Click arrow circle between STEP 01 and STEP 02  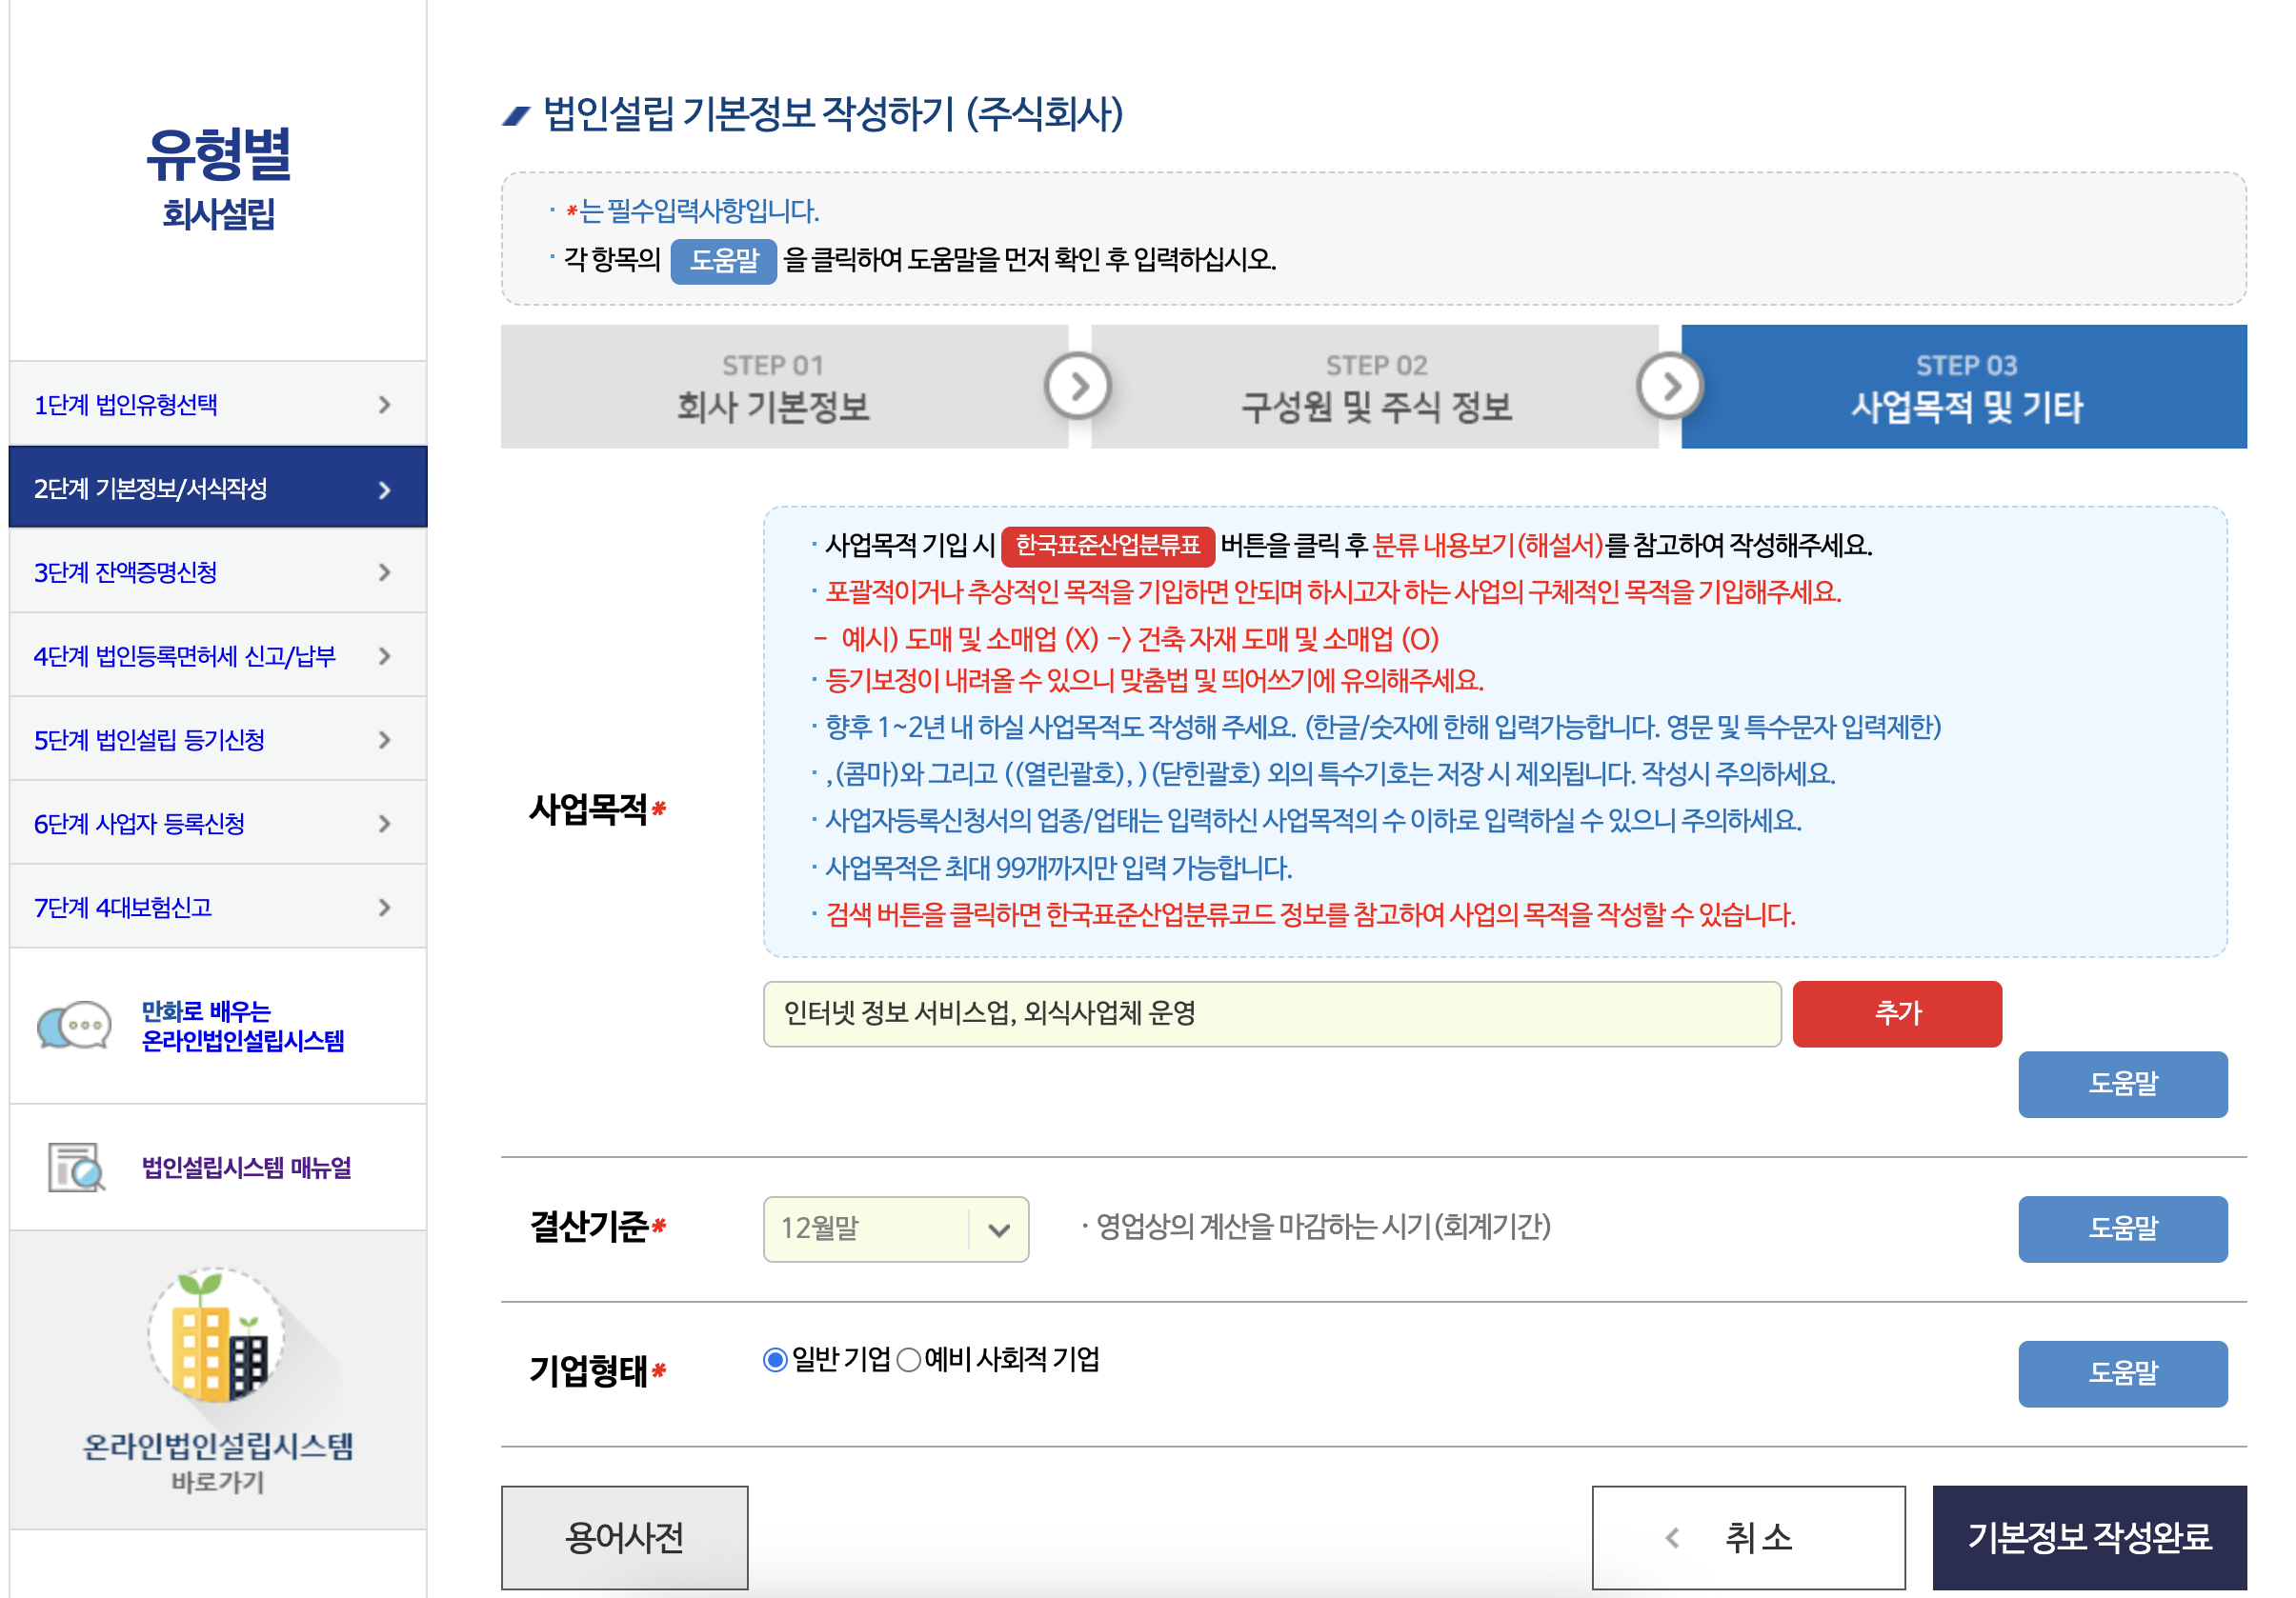click(1078, 387)
